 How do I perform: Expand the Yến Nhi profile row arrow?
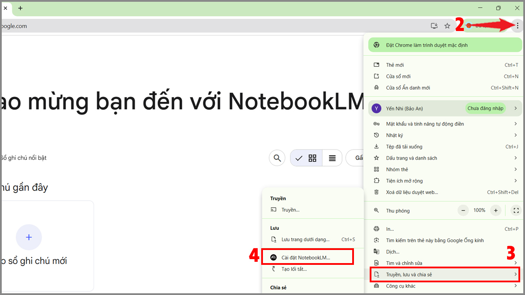point(516,108)
